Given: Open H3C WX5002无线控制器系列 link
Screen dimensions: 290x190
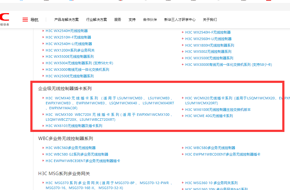Looking at the screenshot, I should click(208, 52).
